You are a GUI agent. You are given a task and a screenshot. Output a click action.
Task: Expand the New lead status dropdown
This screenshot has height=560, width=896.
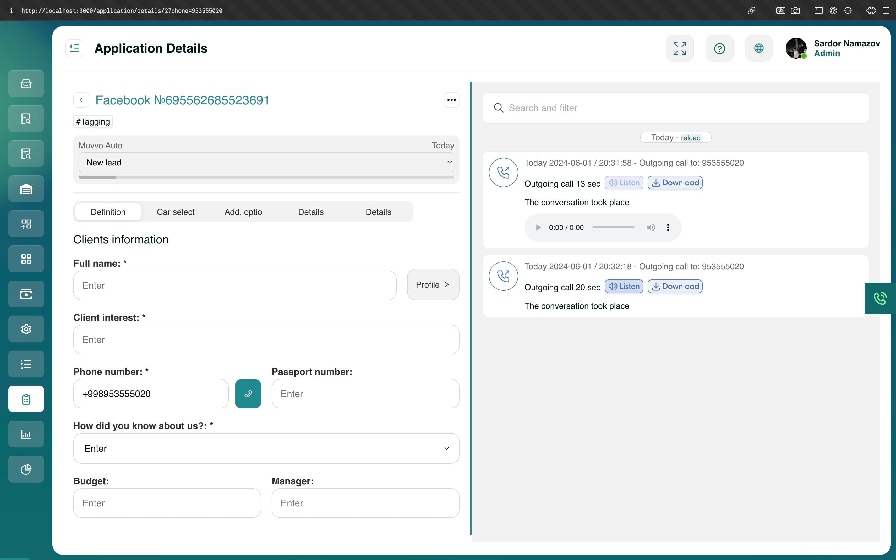point(266,163)
